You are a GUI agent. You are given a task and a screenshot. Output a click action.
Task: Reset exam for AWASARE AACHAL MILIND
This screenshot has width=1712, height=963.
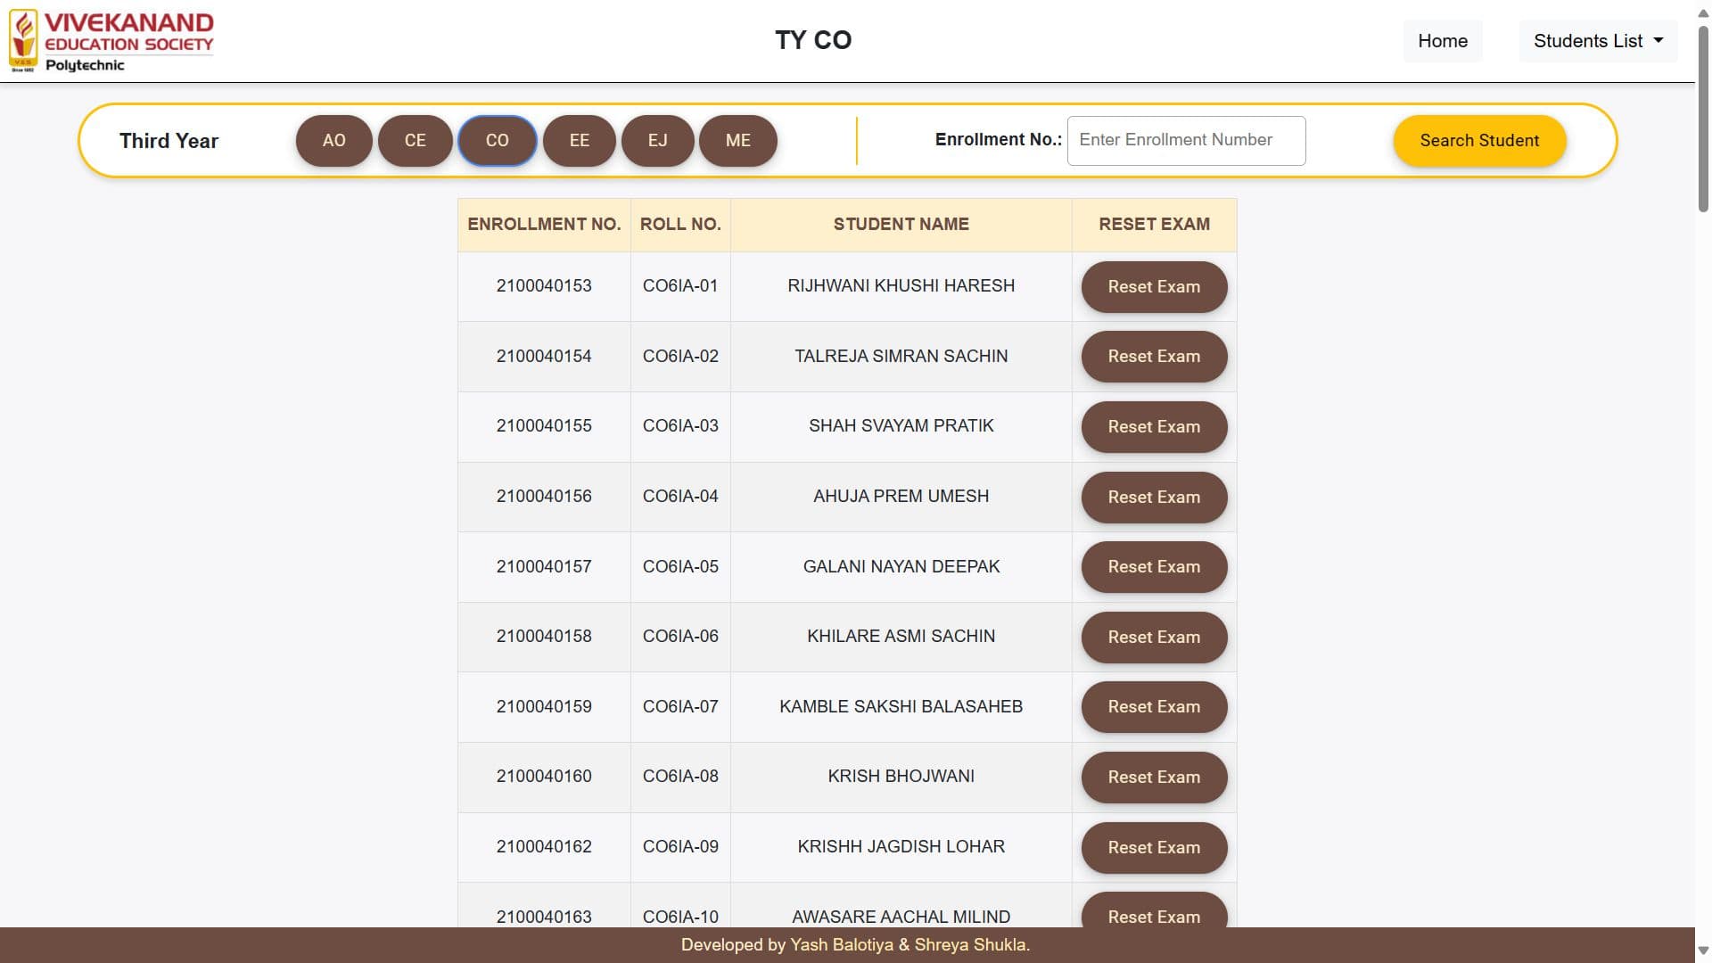[x=1153, y=917]
